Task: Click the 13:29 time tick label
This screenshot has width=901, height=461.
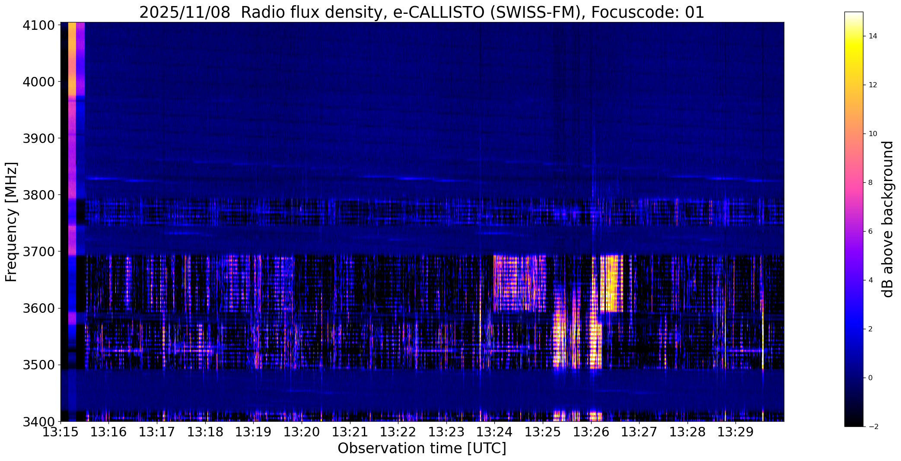Action: [x=736, y=432]
